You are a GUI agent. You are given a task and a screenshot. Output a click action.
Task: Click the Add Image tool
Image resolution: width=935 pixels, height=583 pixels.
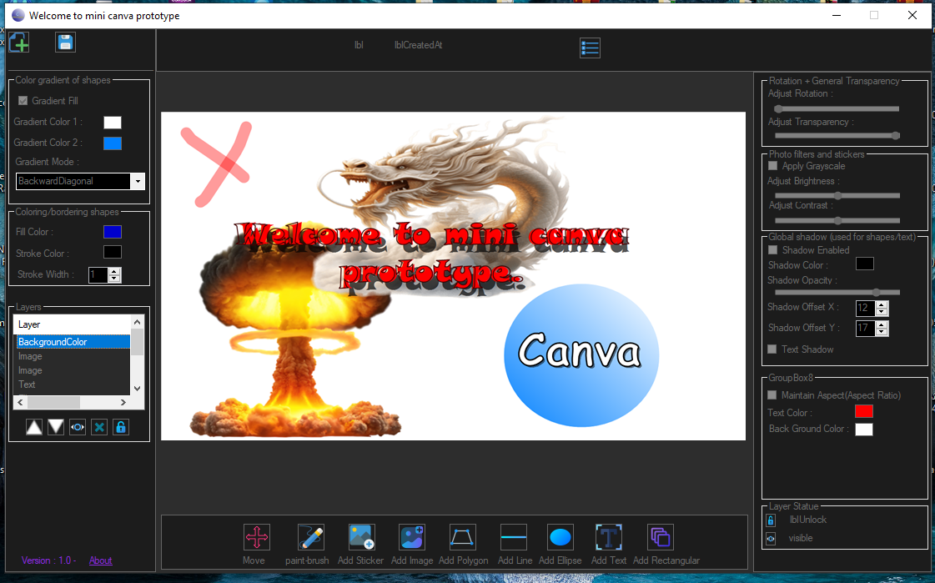click(x=412, y=537)
